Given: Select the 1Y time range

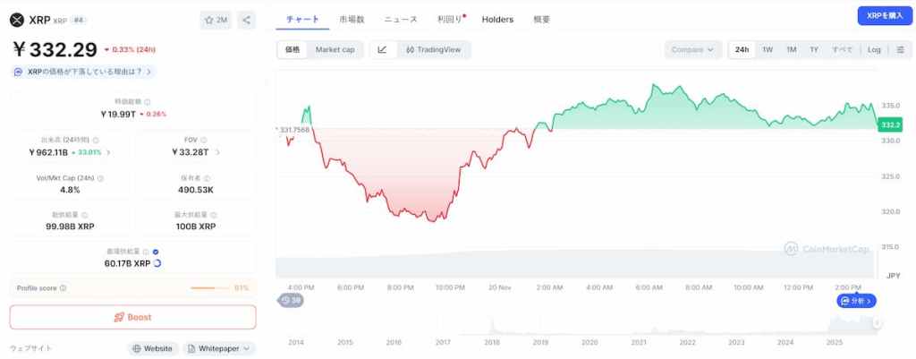Looking at the screenshot, I should (814, 50).
